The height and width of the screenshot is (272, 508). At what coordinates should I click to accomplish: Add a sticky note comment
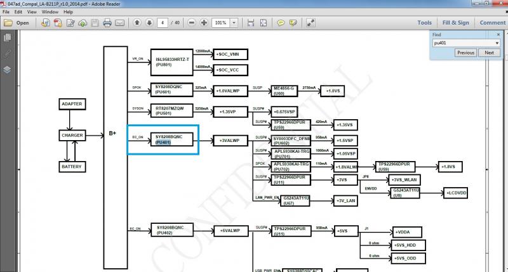(281, 23)
